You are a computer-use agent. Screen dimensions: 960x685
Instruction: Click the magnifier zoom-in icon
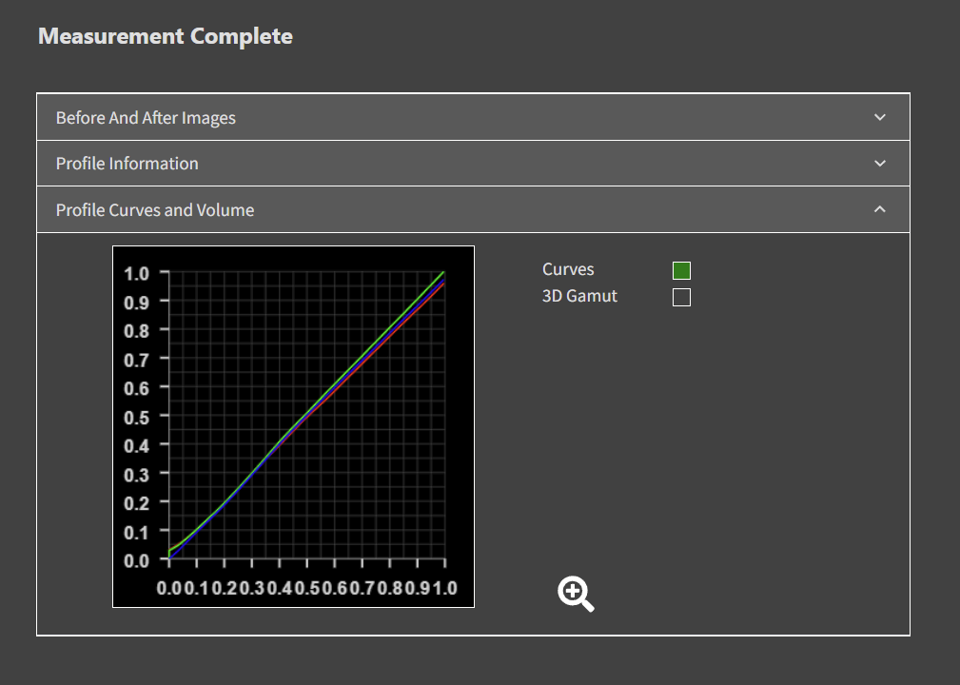(576, 594)
